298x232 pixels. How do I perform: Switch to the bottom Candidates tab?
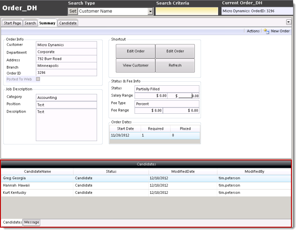click(12, 222)
